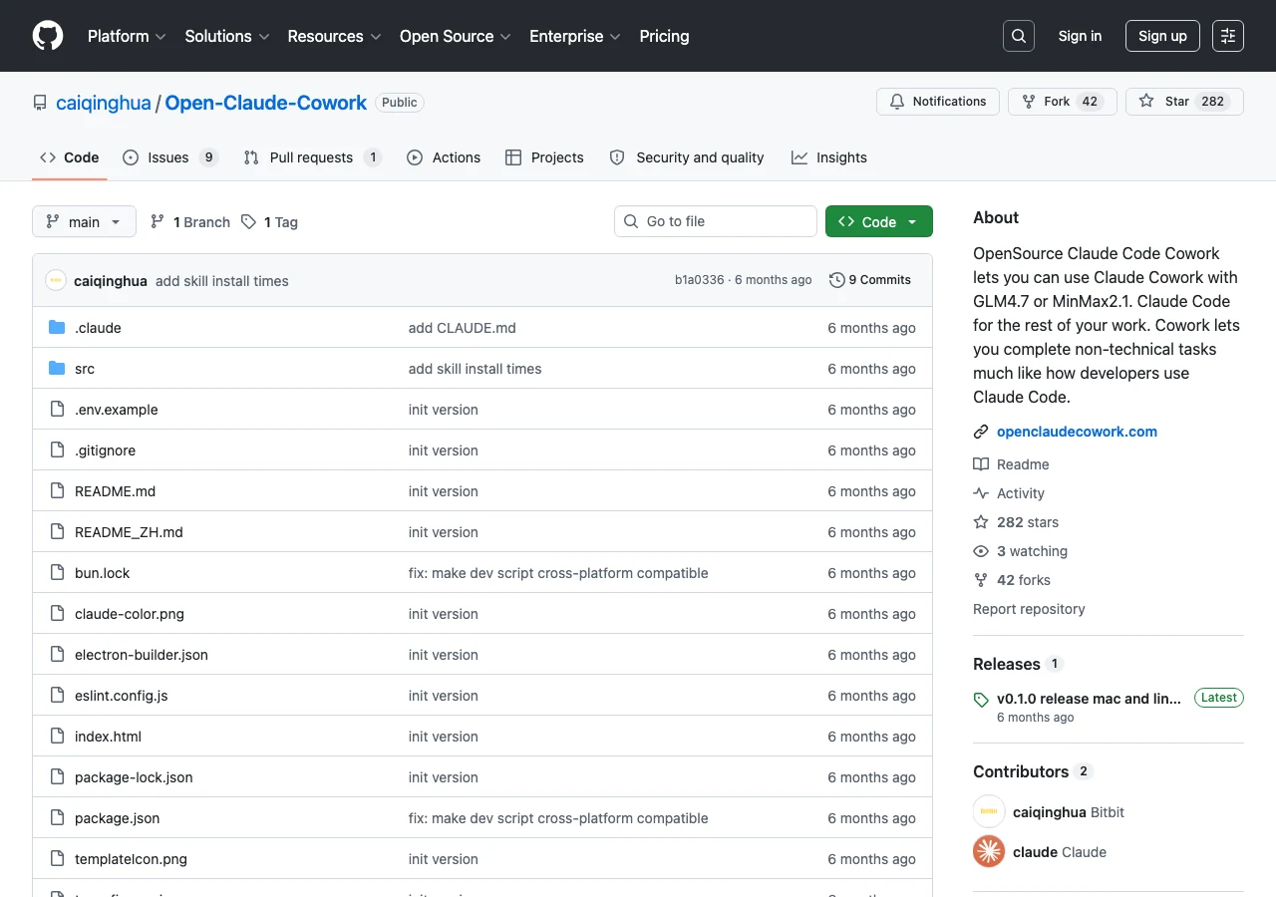Star the repository
This screenshot has height=897, width=1276.
pyautogui.click(x=1184, y=102)
